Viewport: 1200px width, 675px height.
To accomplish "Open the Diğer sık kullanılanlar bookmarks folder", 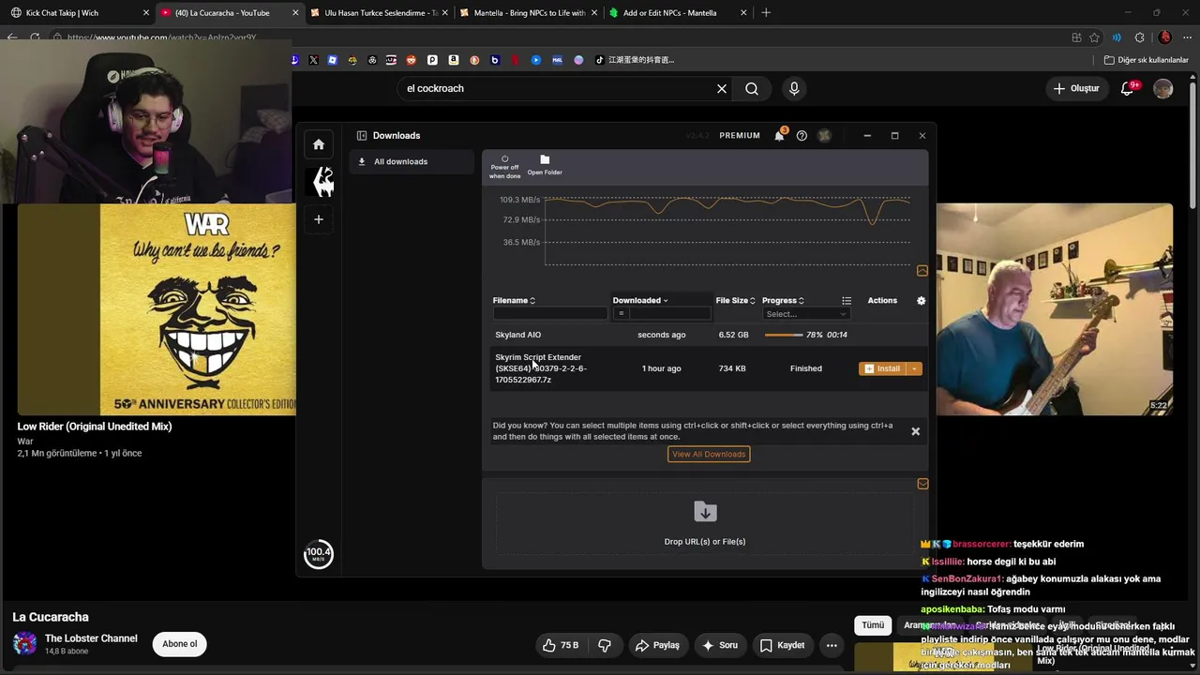I will (x=1146, y=60).
